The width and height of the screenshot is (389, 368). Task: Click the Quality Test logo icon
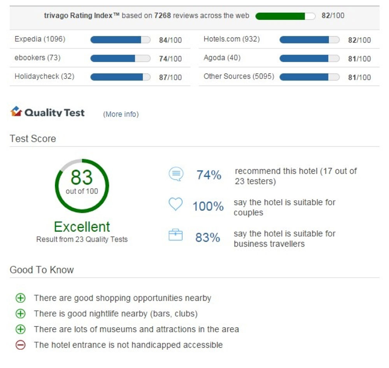tap(16, 110)
